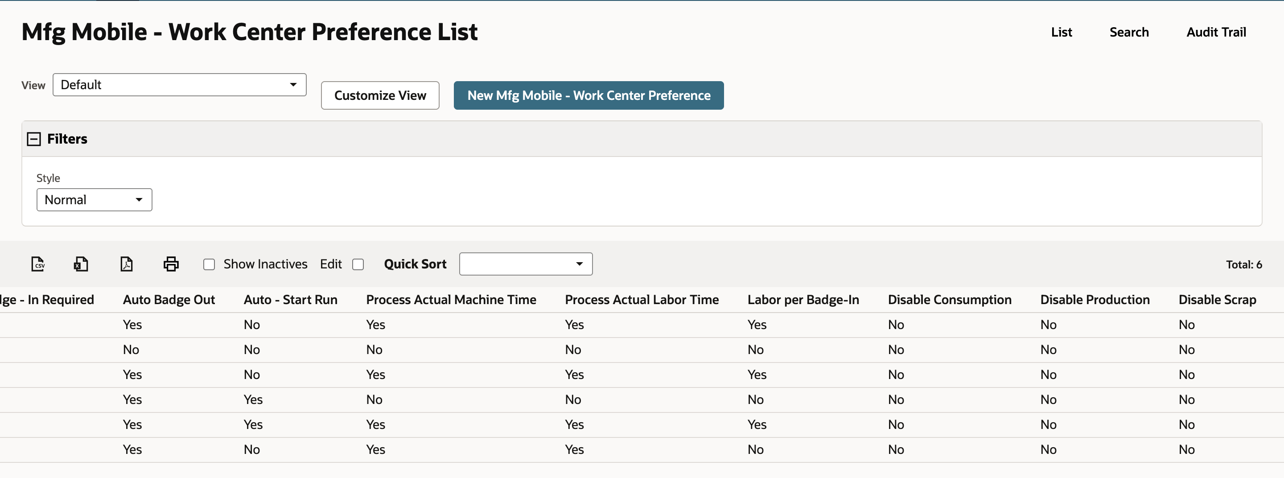Export the list as CSV

(x=38, y=264)
